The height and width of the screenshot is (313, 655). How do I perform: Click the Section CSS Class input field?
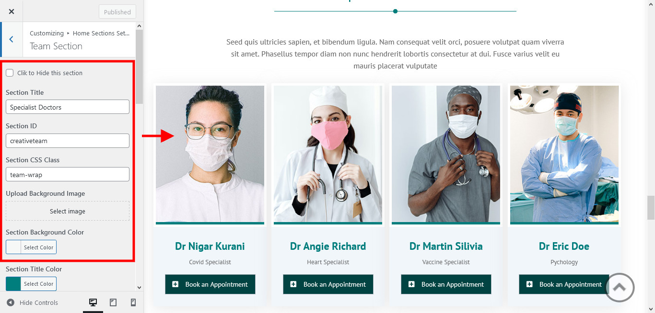[68, 174]
